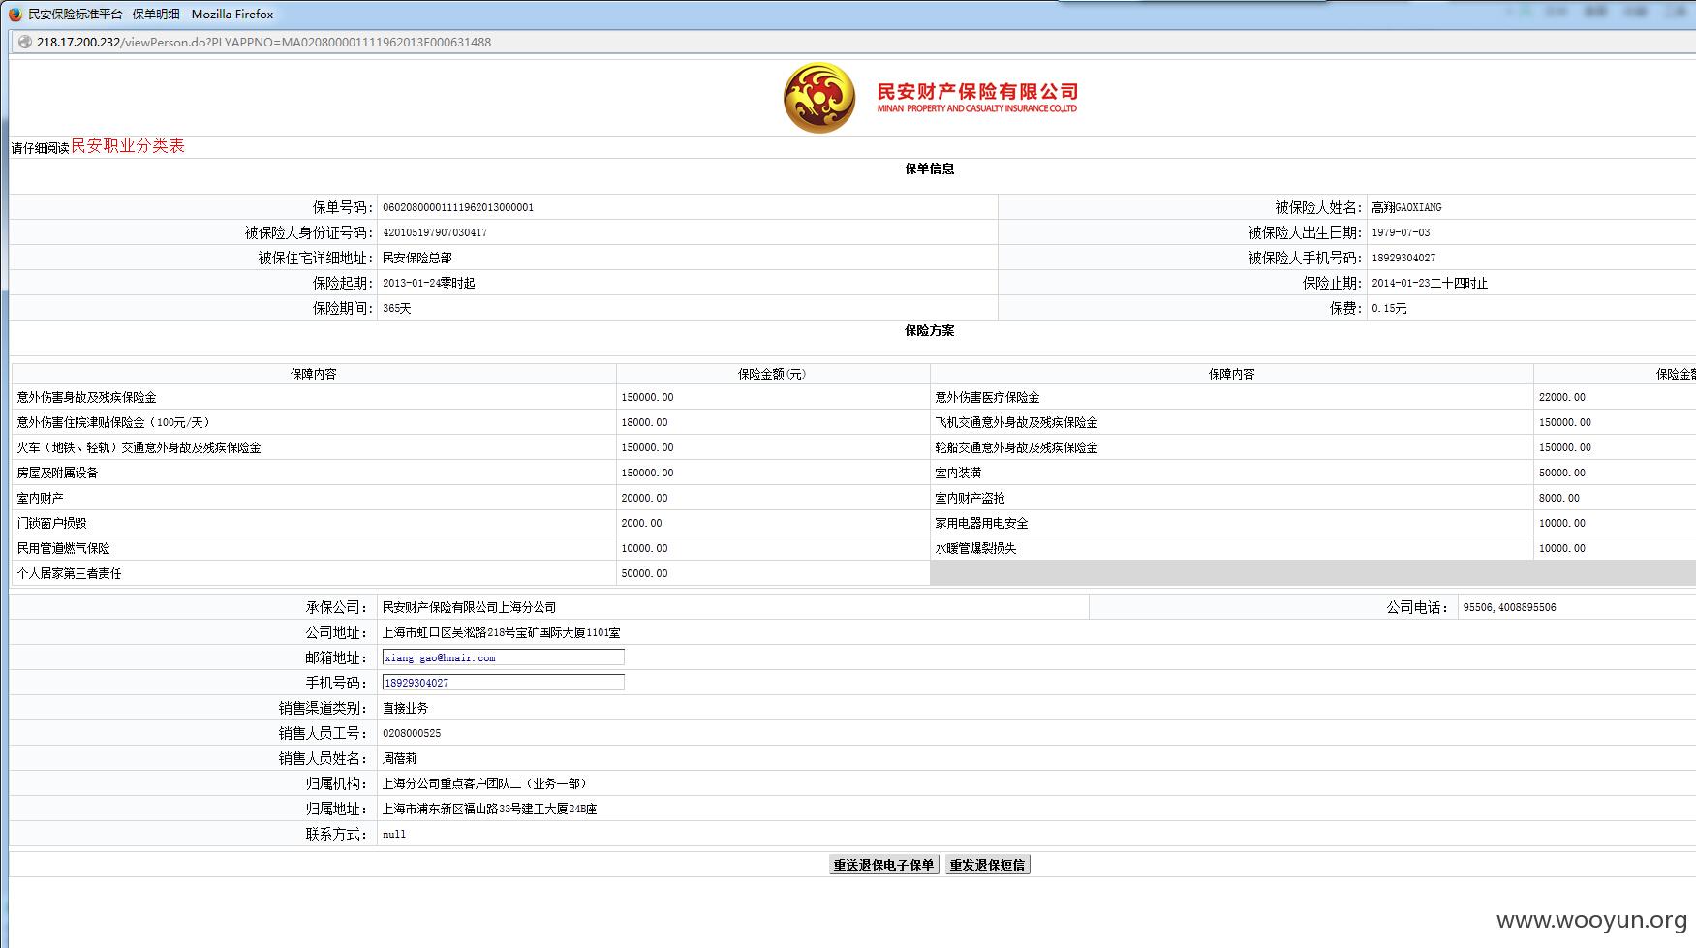1696x948 pixels.
Task: Click company phone 95506,4008895506
Action: (x=1509, y=607)
